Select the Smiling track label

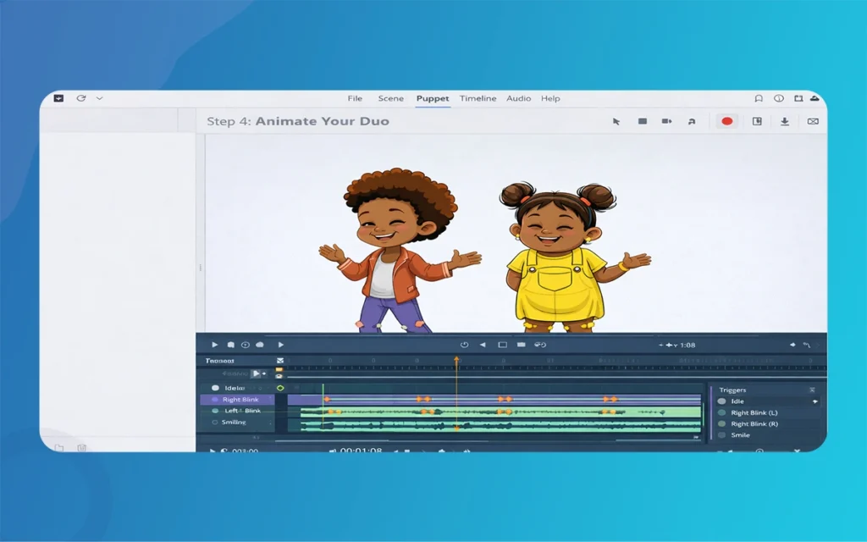point(234,422)
